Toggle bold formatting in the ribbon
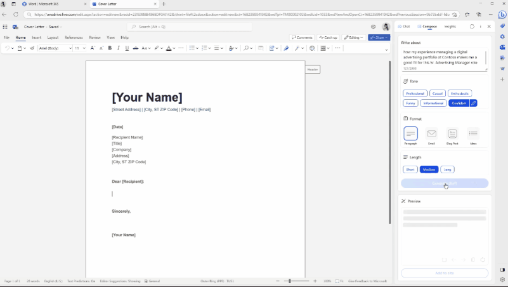508x287 pixels. click(x=110, y=48)
